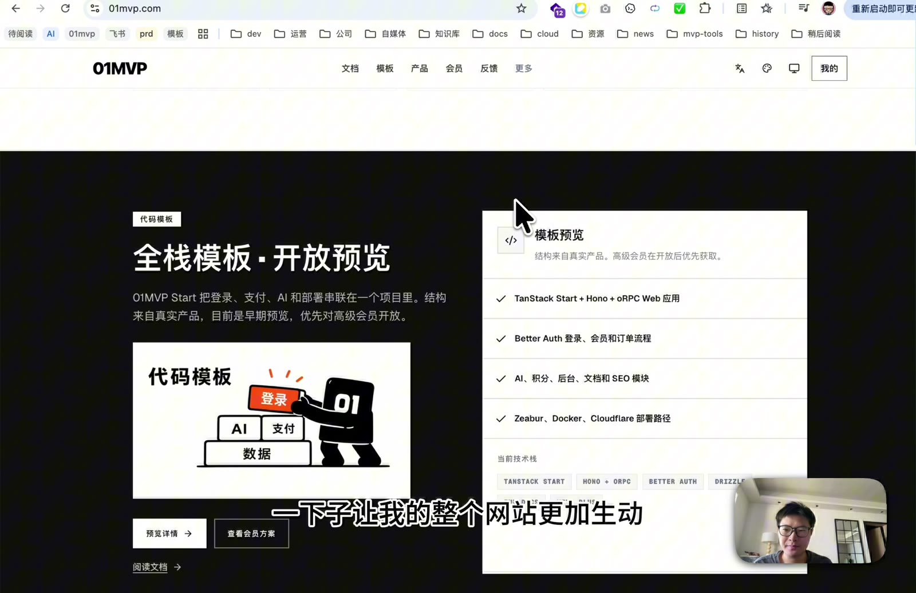Expand the dev bookmark folder
916x593 pixels.
(x=246, y=34)
